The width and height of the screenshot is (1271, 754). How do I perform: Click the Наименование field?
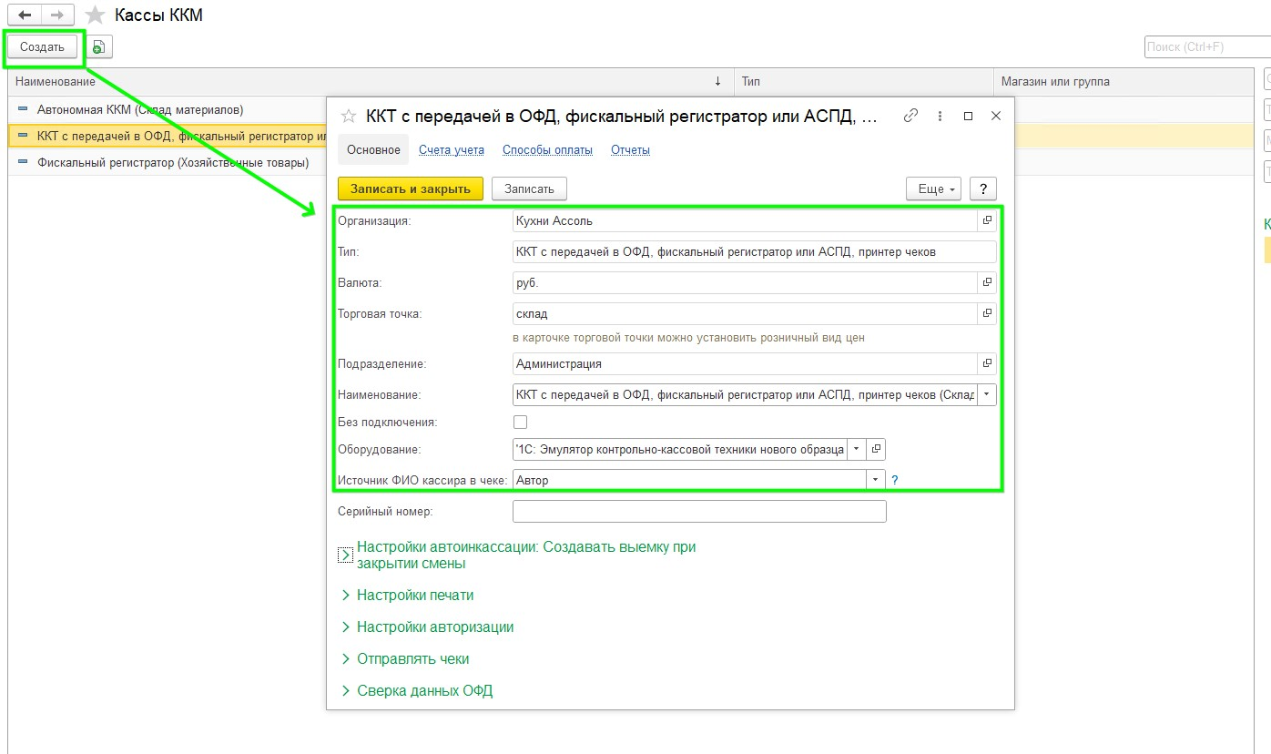[745, 395]
